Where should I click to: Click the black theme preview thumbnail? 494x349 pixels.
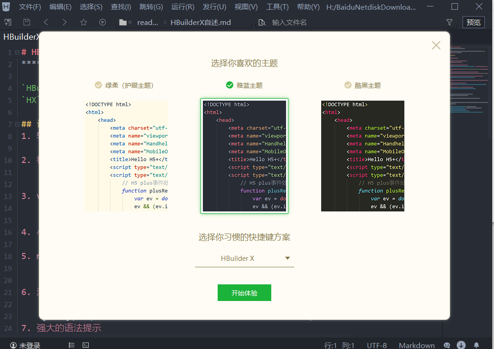(363, 156)
